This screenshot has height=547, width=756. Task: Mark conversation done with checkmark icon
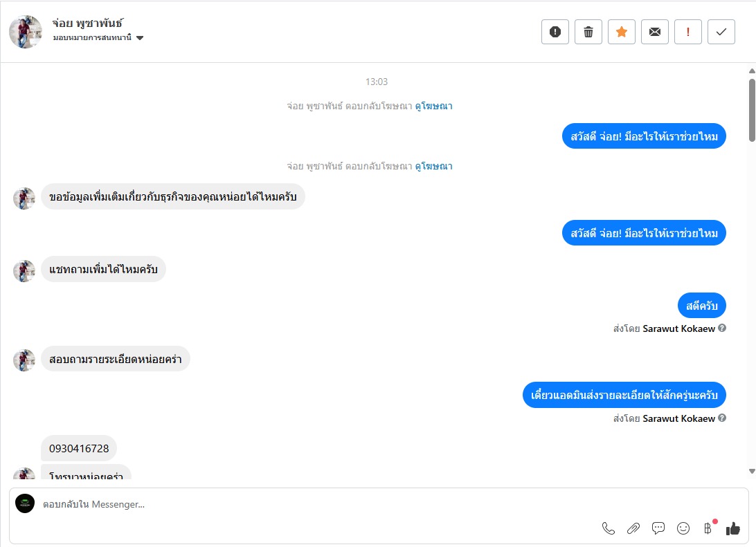(721, 32)
